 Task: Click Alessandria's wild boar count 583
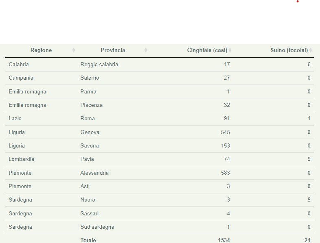(224, 173)
